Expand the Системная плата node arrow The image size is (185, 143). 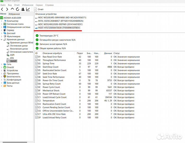(2, 24)
